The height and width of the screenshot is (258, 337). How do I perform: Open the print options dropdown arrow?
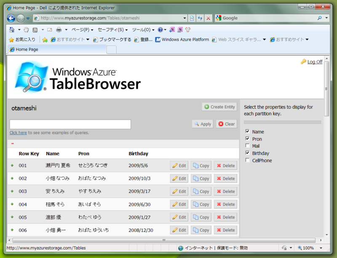tap(66, 30)
